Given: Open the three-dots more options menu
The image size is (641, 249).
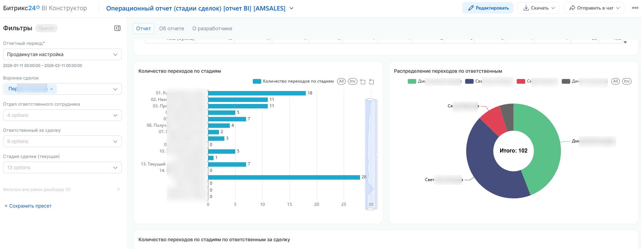Looking at the screenshot, I should click(x=635, y=8).
